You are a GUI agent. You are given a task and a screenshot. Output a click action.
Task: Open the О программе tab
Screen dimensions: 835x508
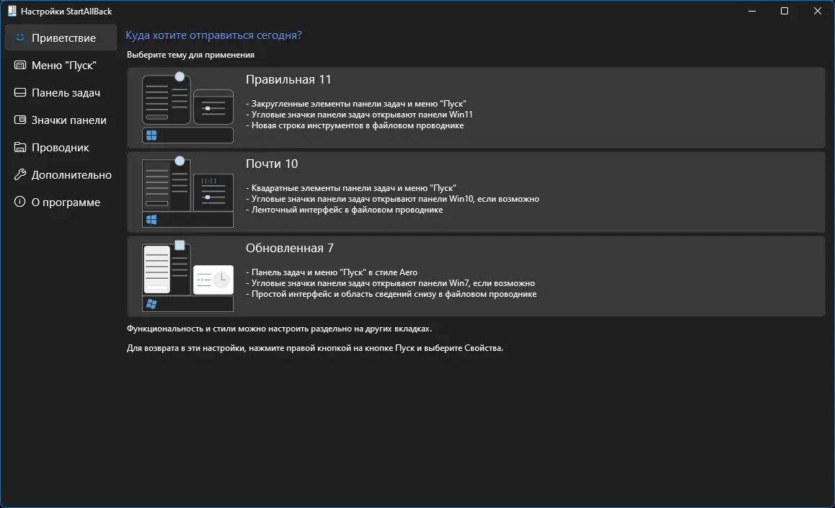click(61, 202)
